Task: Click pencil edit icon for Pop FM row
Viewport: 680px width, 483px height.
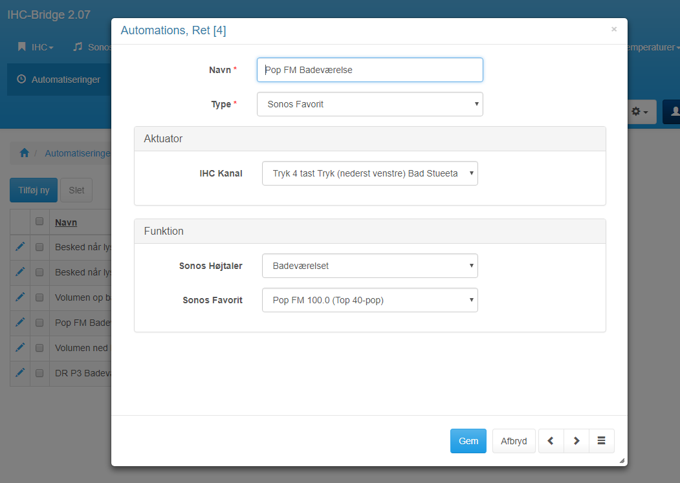Action: click(x=20, y=322)
